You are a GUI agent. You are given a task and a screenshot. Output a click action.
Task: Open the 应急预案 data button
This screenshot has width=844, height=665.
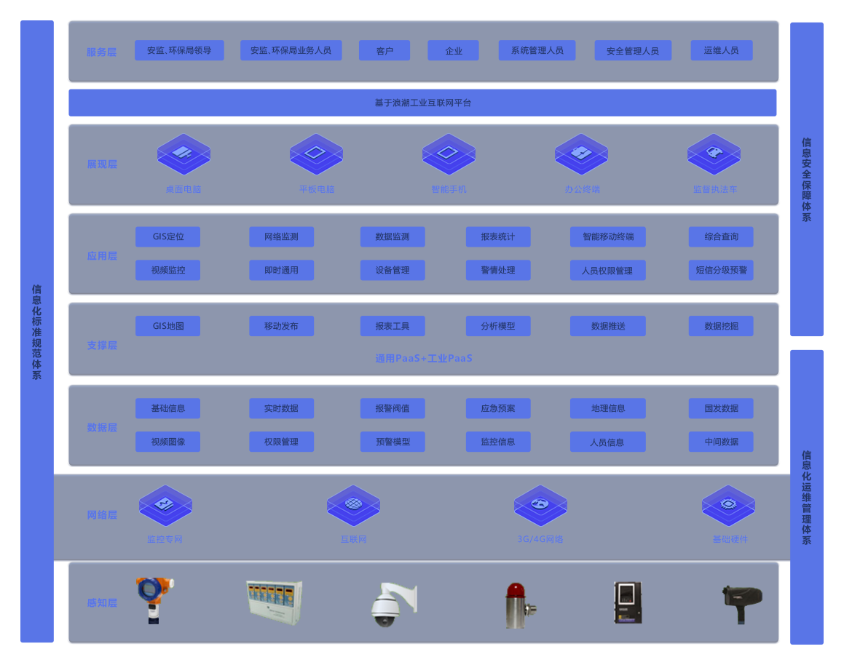click(x=498, y=409)
